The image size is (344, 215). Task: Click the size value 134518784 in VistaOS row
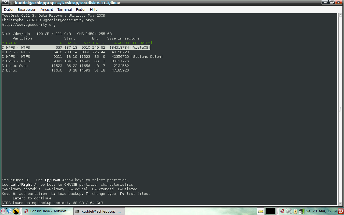tap(119, 48)
